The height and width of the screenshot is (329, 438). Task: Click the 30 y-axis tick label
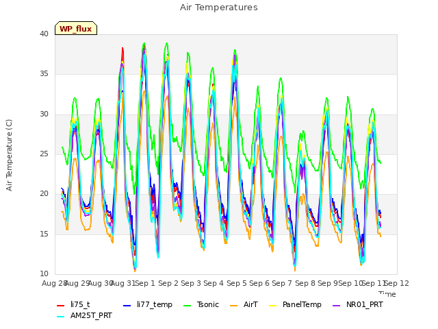pos(44,114)
